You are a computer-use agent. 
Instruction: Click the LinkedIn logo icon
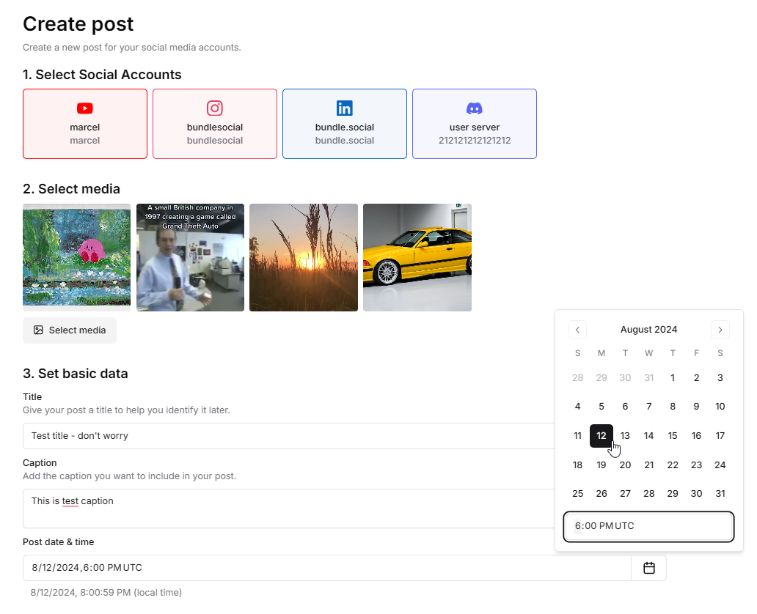click(x=345, y=108)
